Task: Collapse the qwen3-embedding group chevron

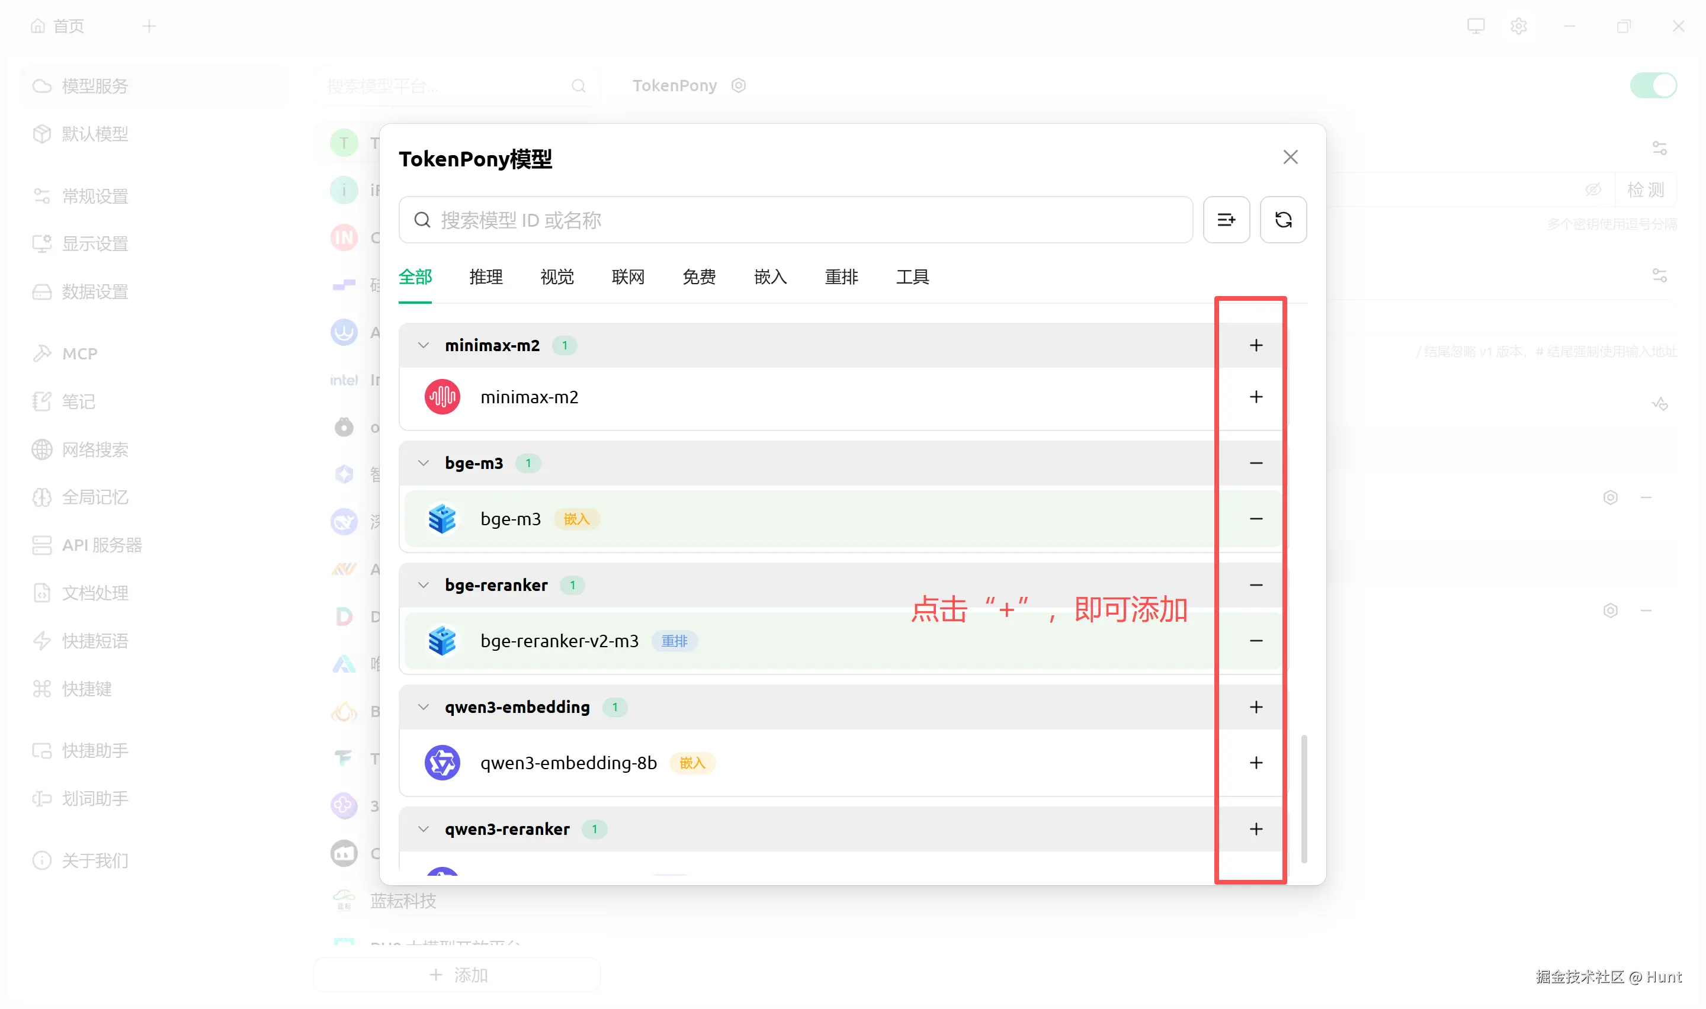Action: (423, 707)
